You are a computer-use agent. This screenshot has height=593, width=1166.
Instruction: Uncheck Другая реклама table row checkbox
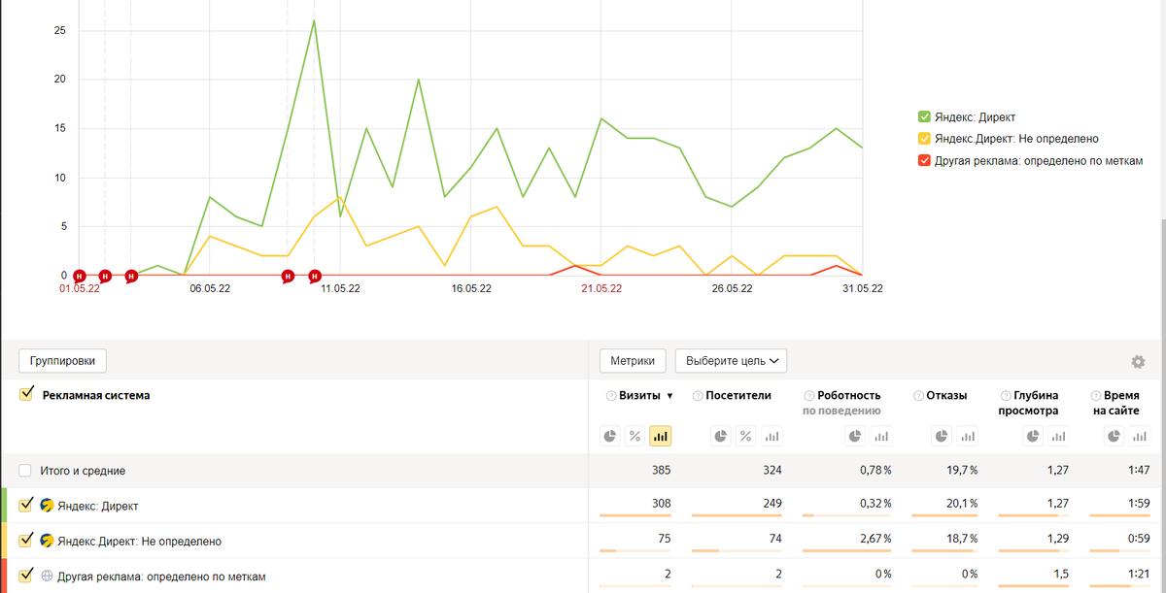pyautogui.click(x=26, y=575)
